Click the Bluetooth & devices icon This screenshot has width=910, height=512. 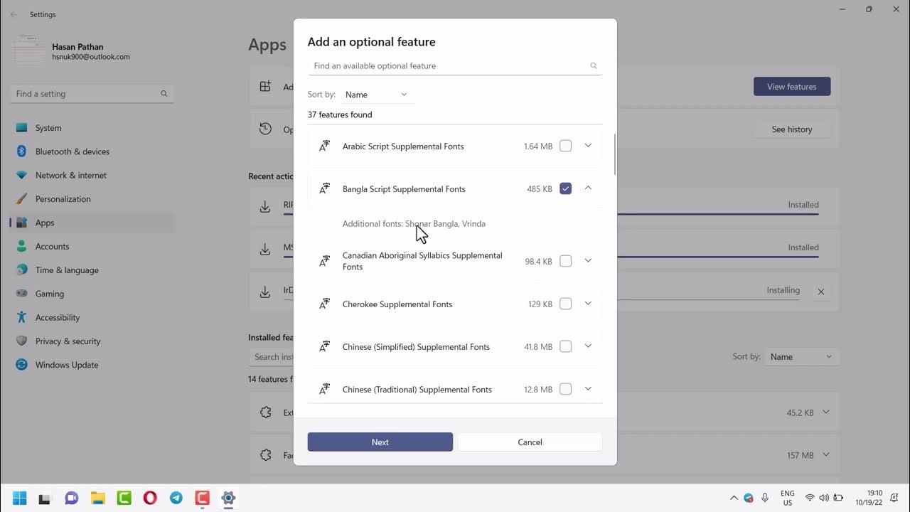click(x=21, y=151)
